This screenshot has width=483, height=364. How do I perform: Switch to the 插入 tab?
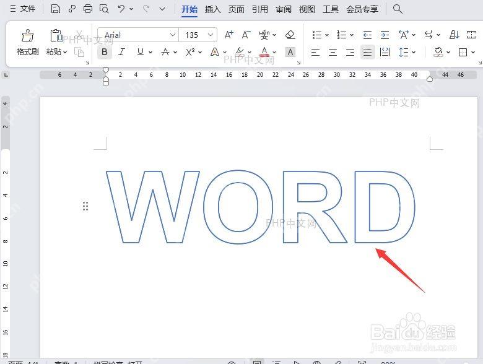click(x=213, y=9)
